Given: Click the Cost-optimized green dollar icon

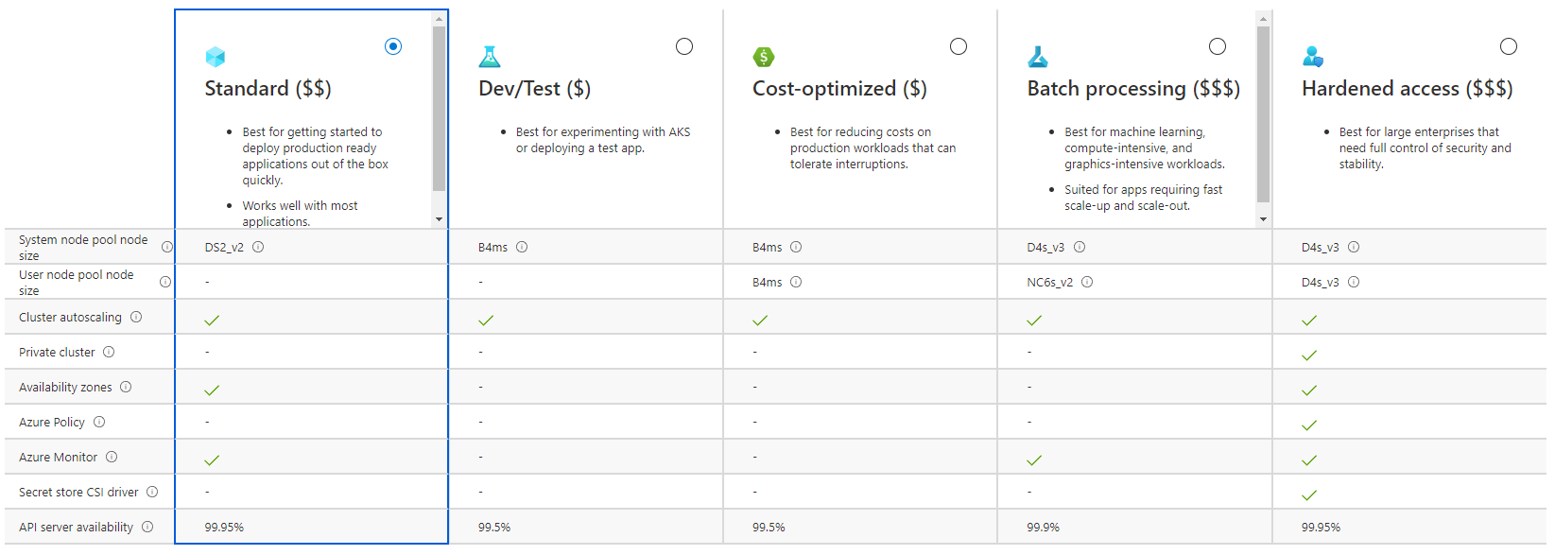Looking at the screenshot, I should tap(764, 57).
